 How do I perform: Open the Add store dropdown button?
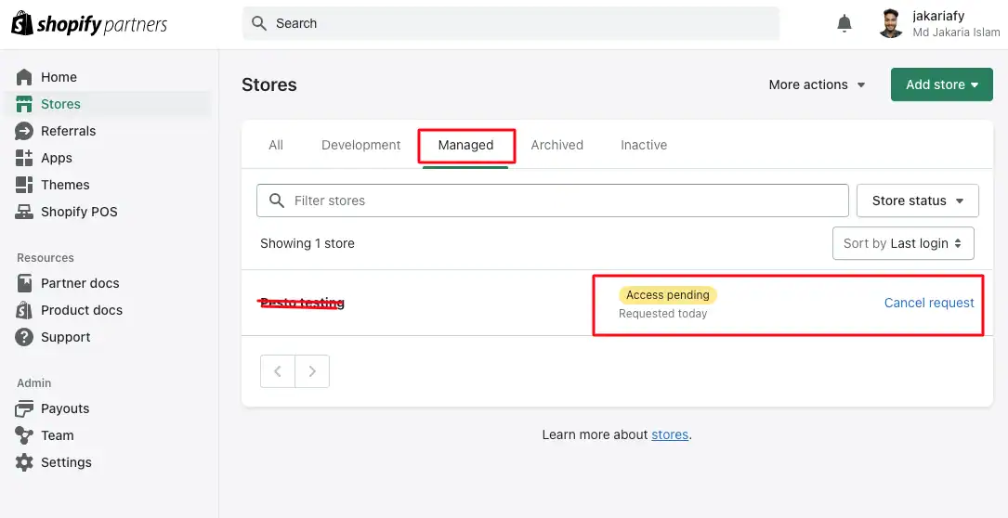[942, 84]
